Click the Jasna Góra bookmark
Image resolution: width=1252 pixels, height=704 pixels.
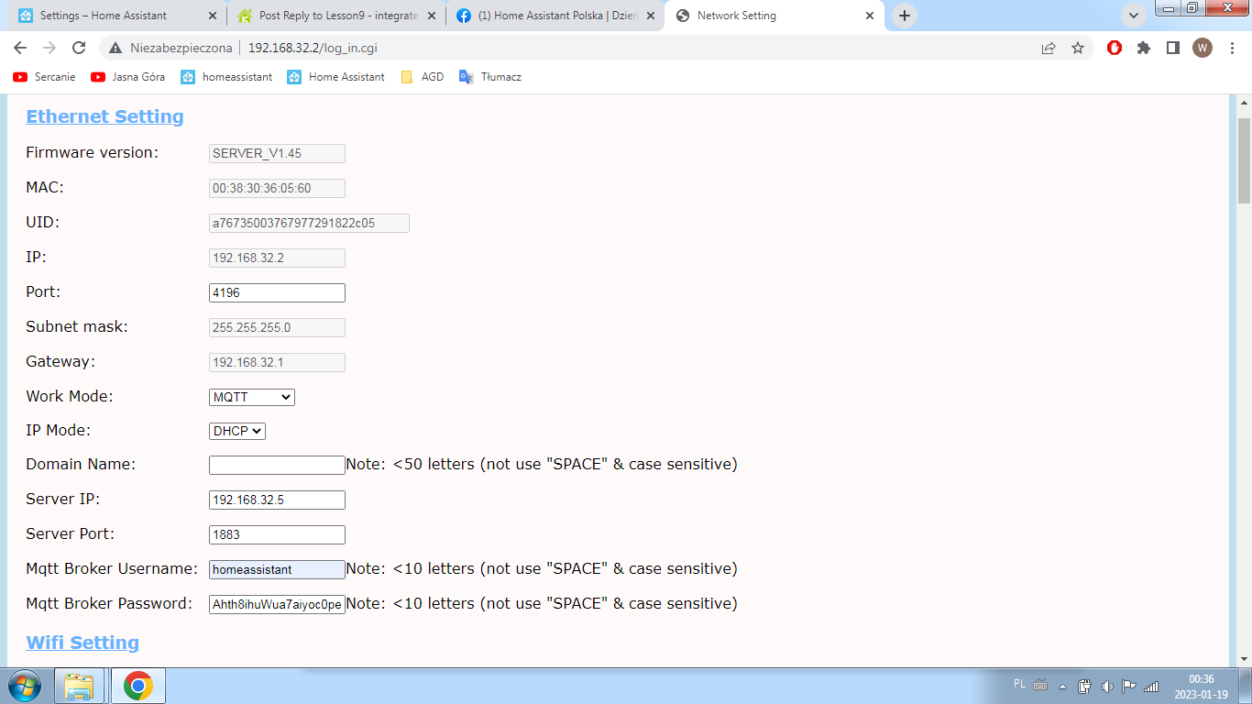[x=128, y=77]
